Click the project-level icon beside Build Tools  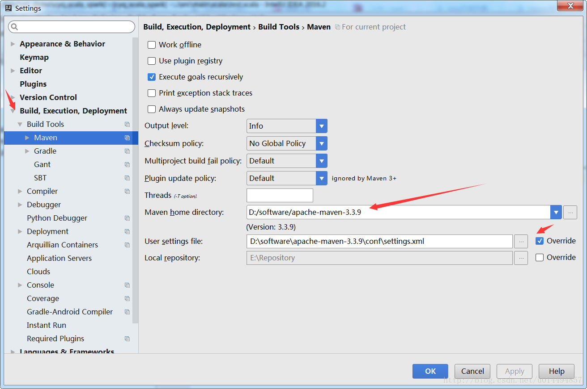(x=127, y=124)
